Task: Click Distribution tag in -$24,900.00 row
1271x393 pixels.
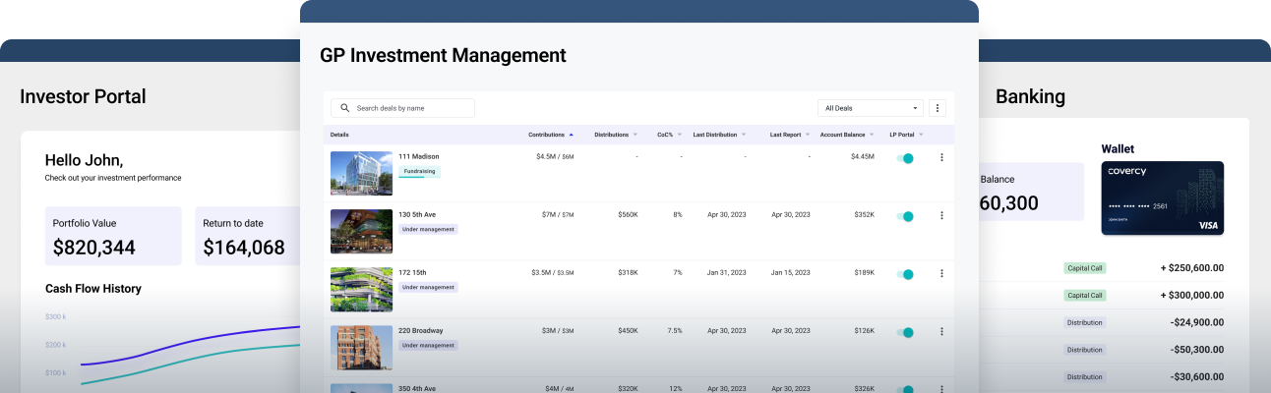Action: click(x=1084, y=322)
